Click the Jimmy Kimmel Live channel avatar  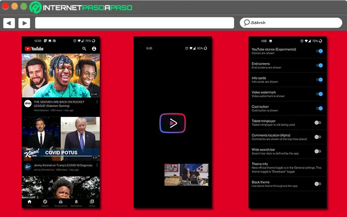pyautogui.click(x=28, y=167)
